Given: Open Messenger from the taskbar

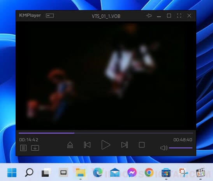Looking at the screenshot, I should click(x=132, y=172).
